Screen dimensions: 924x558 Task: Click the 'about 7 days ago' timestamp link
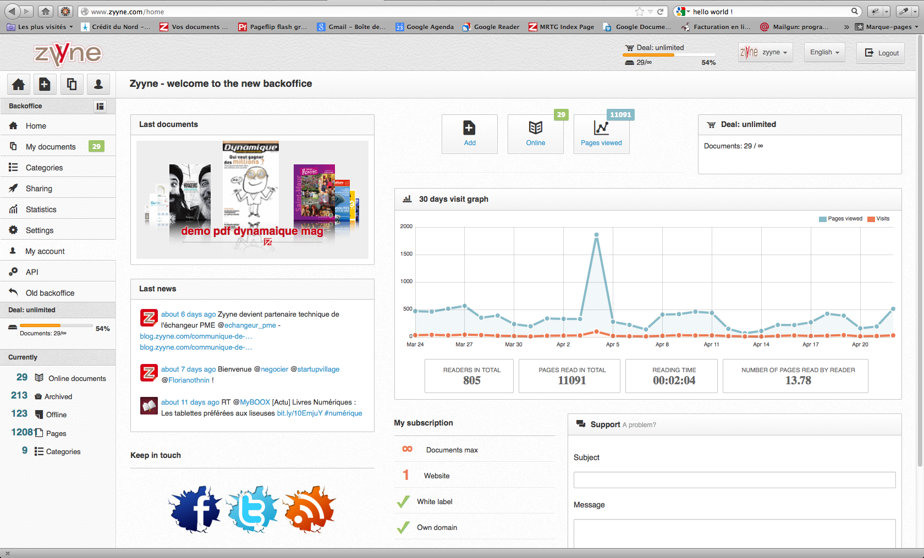pos(189,369)
